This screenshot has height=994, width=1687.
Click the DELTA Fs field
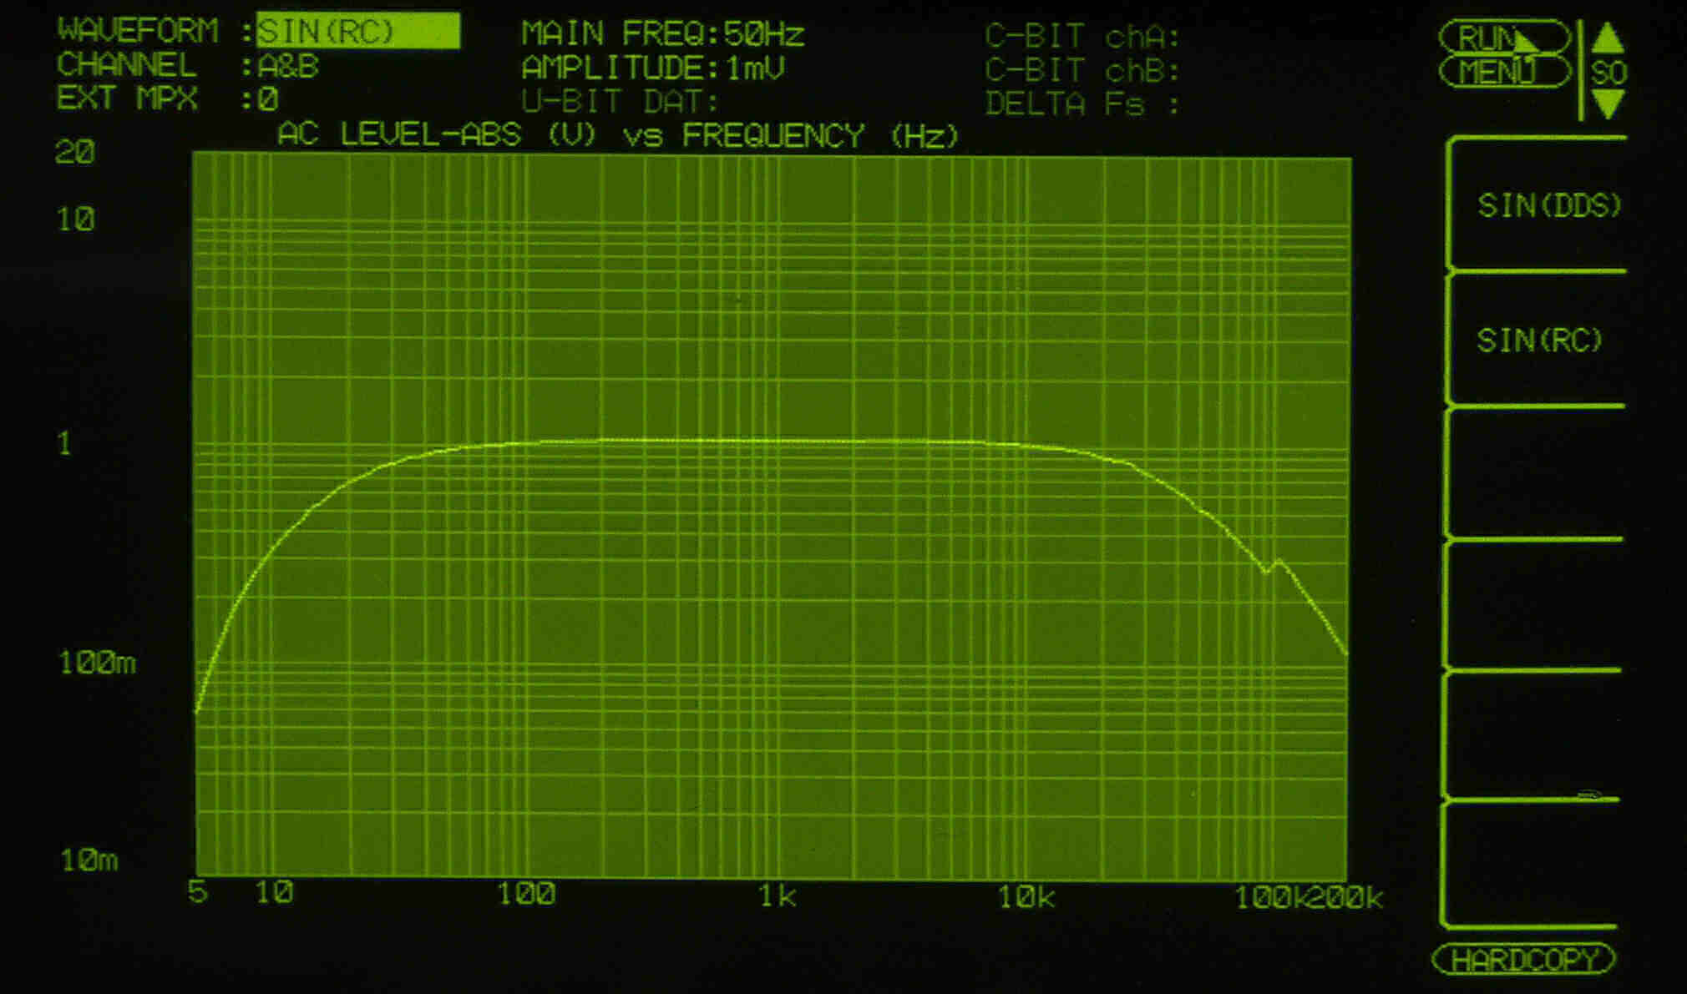pyautogui.click(x=1082, y=104)
